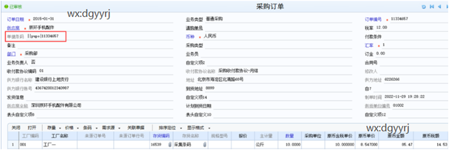
Task: Open the 显示格式 dropdown
Action: pyautogui.click(x=198, y=128)
